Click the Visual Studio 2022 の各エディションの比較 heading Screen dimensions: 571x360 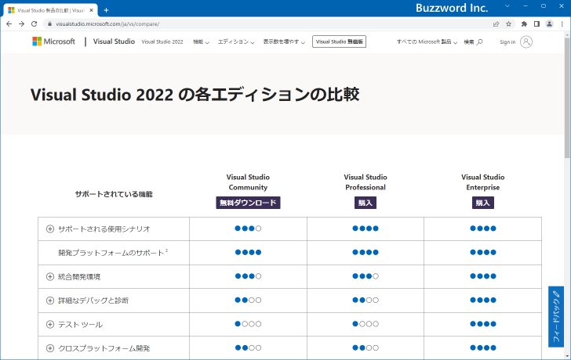tap(195, 95)
